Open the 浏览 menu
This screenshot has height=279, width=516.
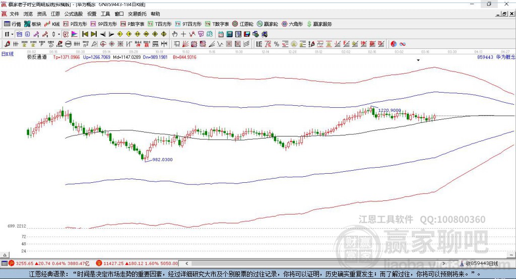tap(28, 14)
